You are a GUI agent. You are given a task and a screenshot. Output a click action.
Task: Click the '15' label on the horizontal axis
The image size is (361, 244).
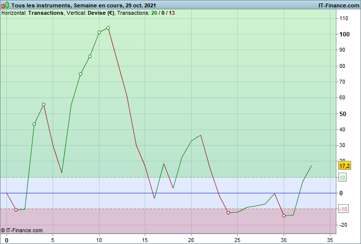[x=145, y=240]
